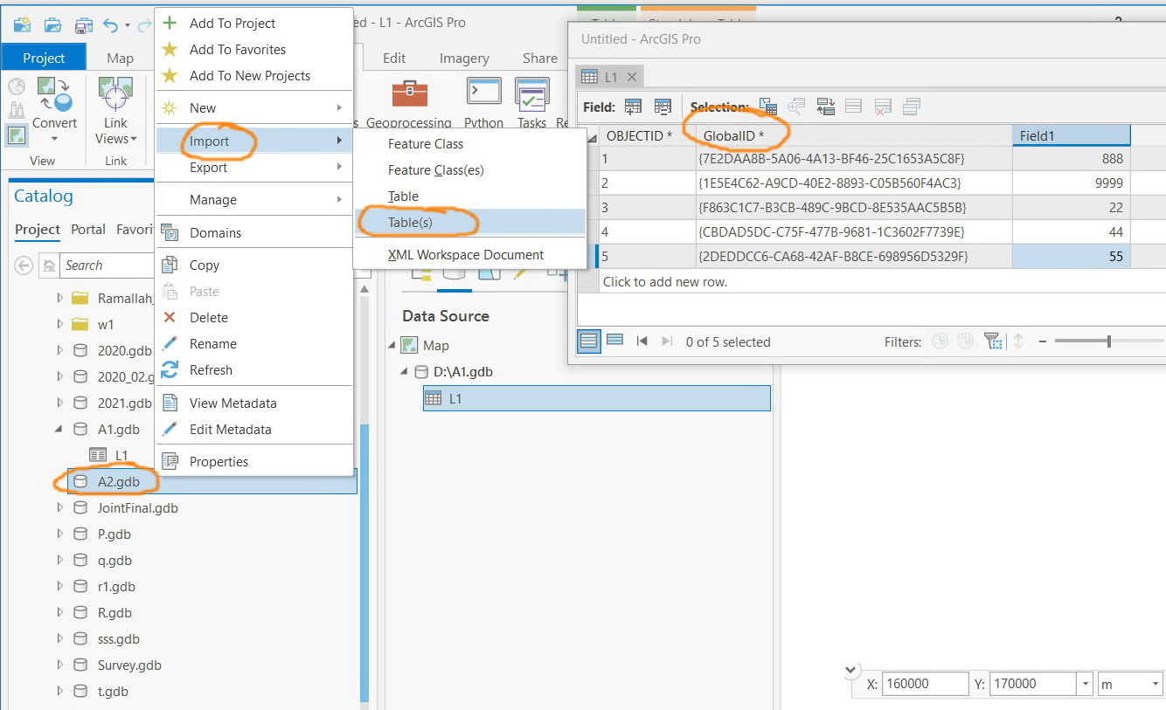The width and height of the screenshot is (1166, 710).
Task: Click the Add Field icon in table toolbar
Action: [633, 107]
